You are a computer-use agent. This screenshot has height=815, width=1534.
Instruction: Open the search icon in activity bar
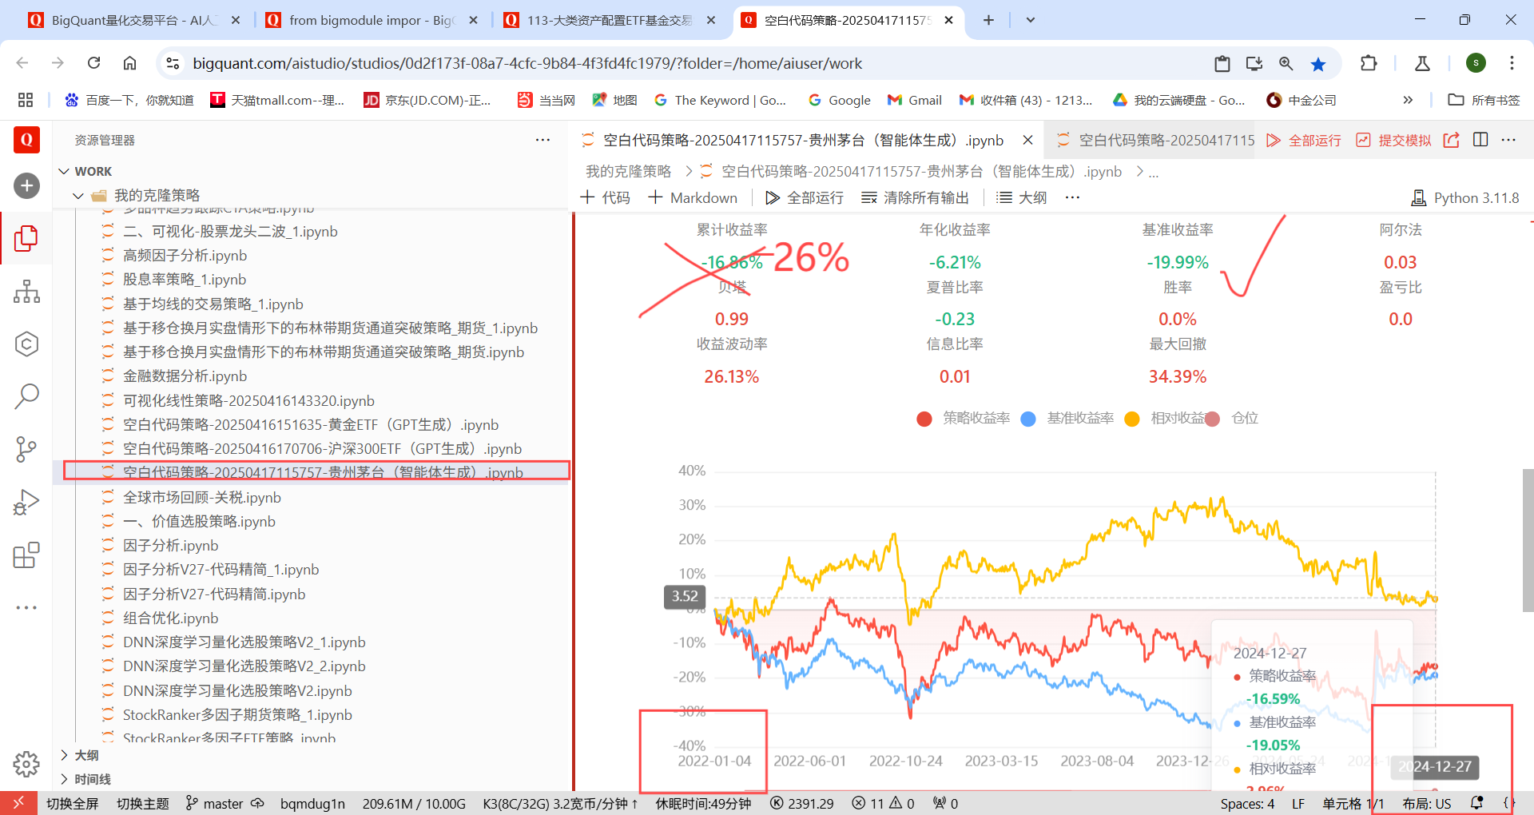click(26, 396)
